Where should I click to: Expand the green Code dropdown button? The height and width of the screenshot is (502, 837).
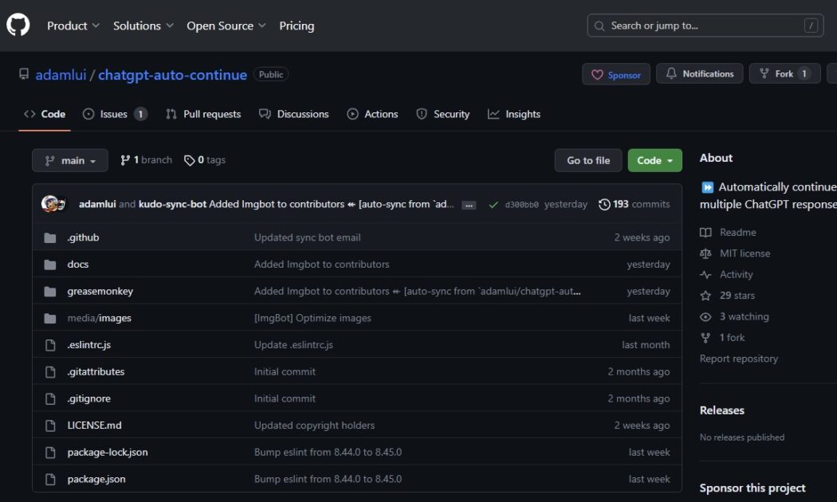655,160
